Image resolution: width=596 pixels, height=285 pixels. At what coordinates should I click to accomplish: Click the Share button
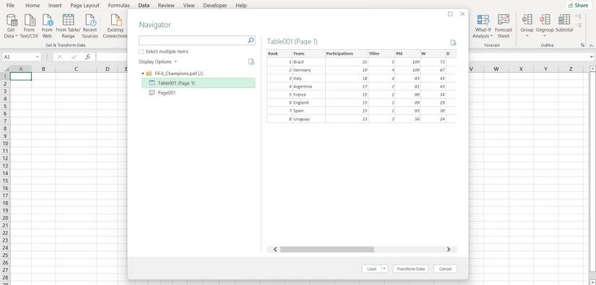click(x=579, y=5)
